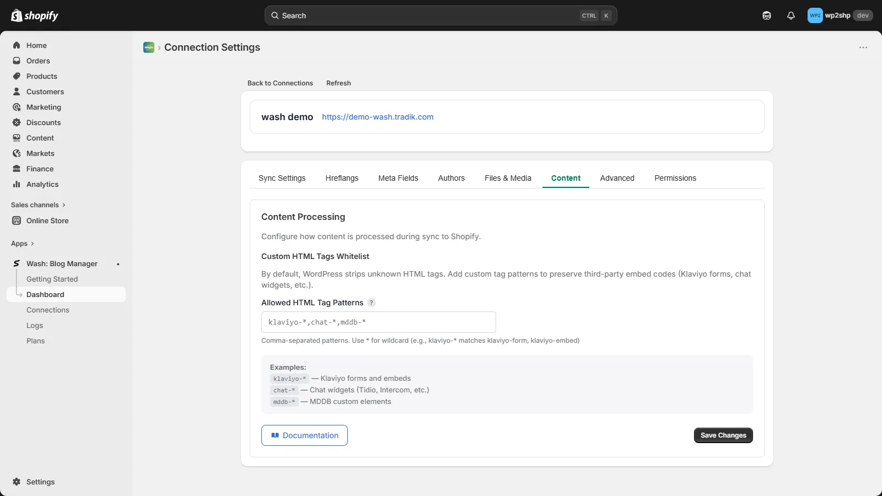
Task: Expand the Sales channels section
Action: pos(38,205)
